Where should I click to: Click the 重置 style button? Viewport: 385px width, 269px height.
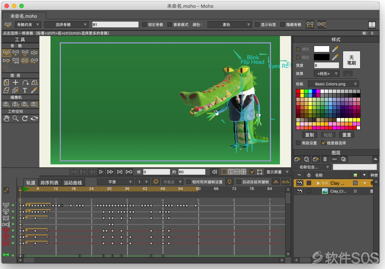pos(347,135)
